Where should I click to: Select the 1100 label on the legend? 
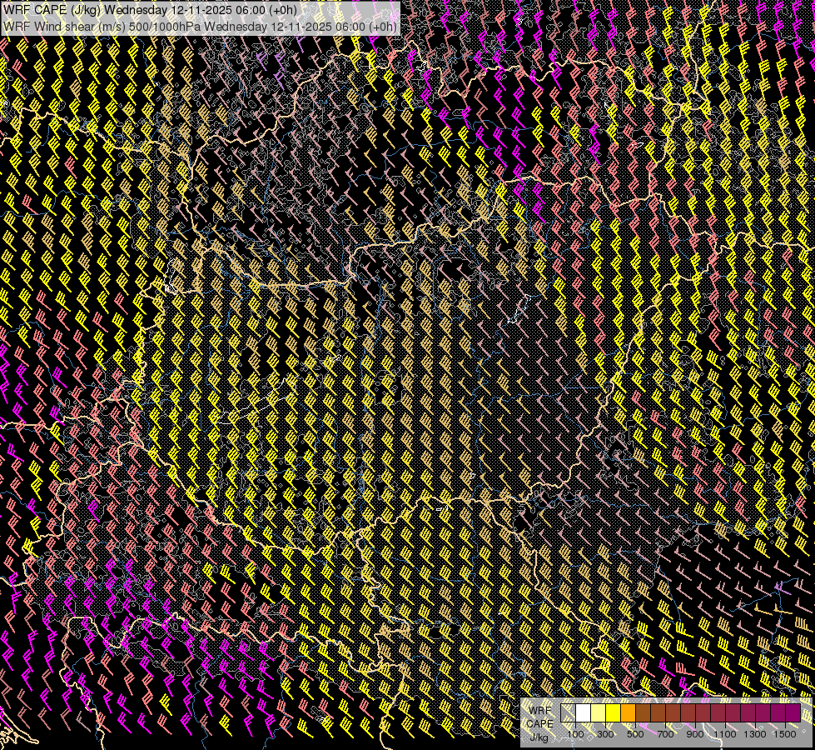pos(725,734)
